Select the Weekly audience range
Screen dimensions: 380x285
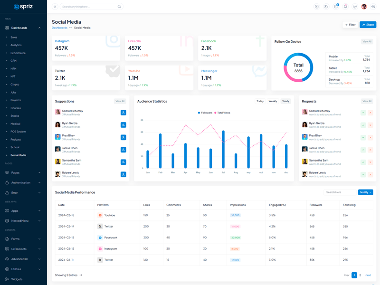point(273,101)
